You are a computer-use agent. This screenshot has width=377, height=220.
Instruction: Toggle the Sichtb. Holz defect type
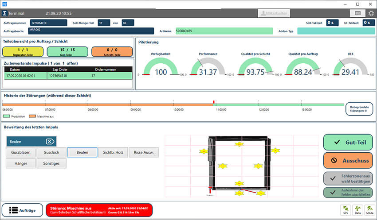point(112,152)
